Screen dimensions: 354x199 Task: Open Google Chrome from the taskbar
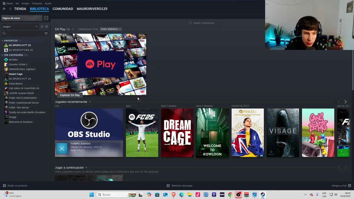230,195
